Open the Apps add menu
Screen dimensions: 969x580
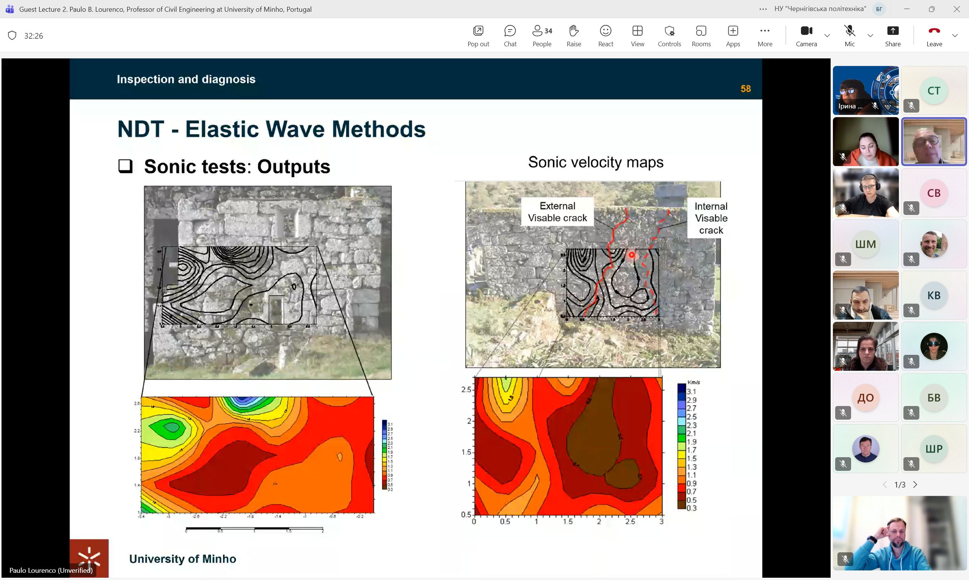tap(733, 36)
